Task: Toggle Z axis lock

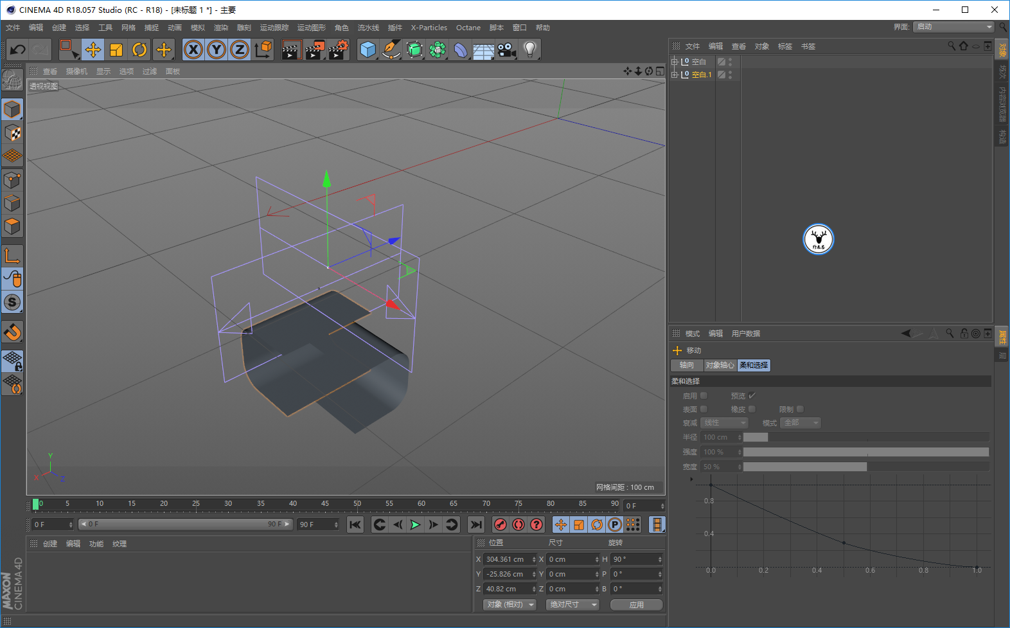Action: pos(240,49)
